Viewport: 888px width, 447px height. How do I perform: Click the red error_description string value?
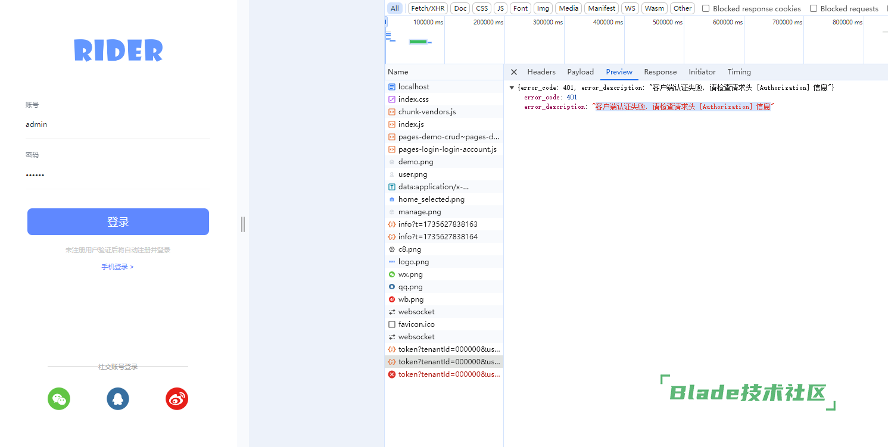point(683,107)
